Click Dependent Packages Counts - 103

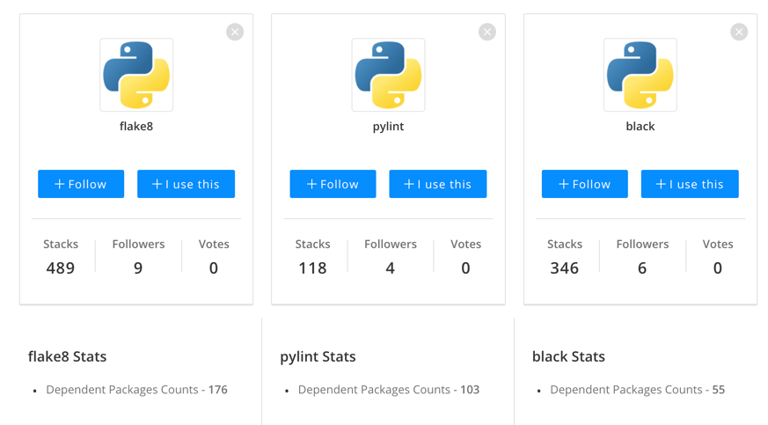point(389,390)
